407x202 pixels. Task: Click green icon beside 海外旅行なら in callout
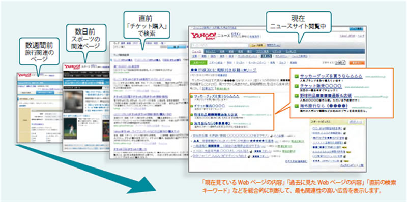click(296, 106)
